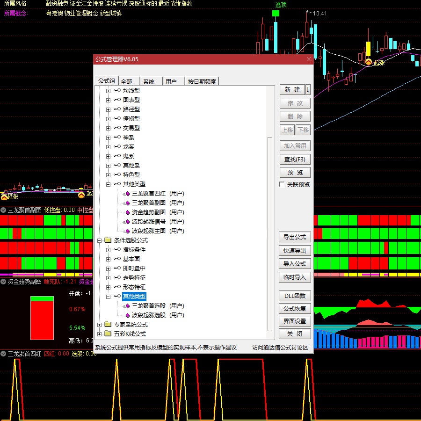Click the pink diamond icon beside 三龙聚首四红
This screenshot has width=421, height=421.
tap(127, 194)
